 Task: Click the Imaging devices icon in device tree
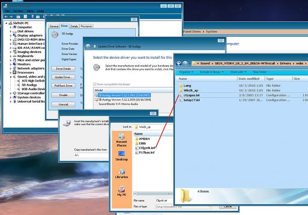[14, 52]
